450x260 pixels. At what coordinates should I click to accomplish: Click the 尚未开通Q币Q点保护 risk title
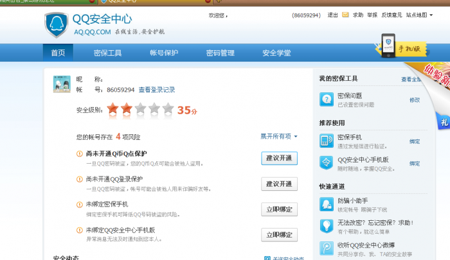116,153
